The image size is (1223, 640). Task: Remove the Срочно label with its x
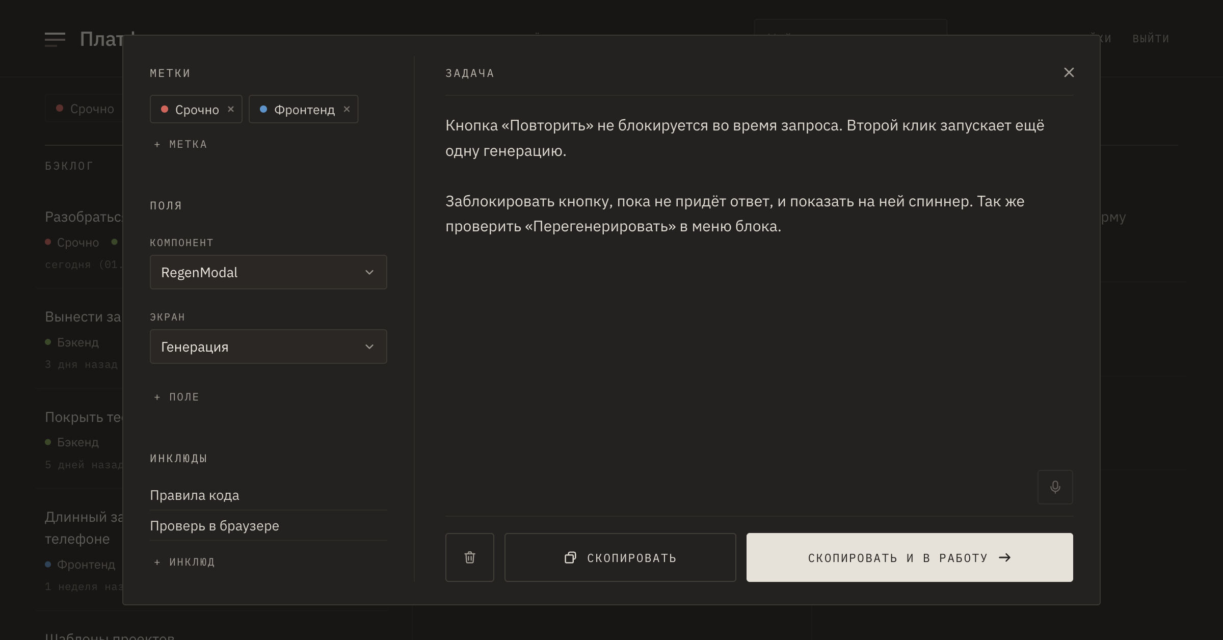pos(231,109)
